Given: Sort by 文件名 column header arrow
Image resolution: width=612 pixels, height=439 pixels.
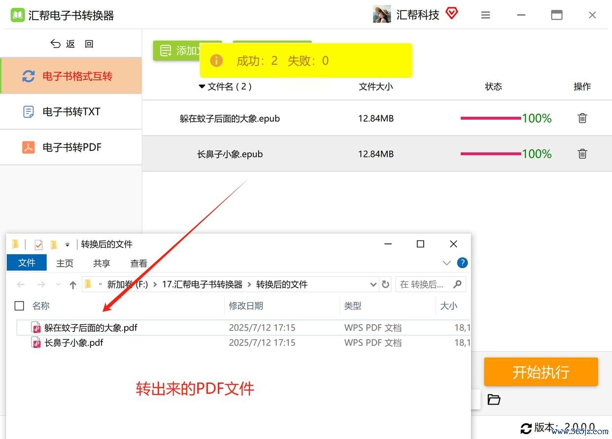Looking at the screenshot, I should pos(202,87).
